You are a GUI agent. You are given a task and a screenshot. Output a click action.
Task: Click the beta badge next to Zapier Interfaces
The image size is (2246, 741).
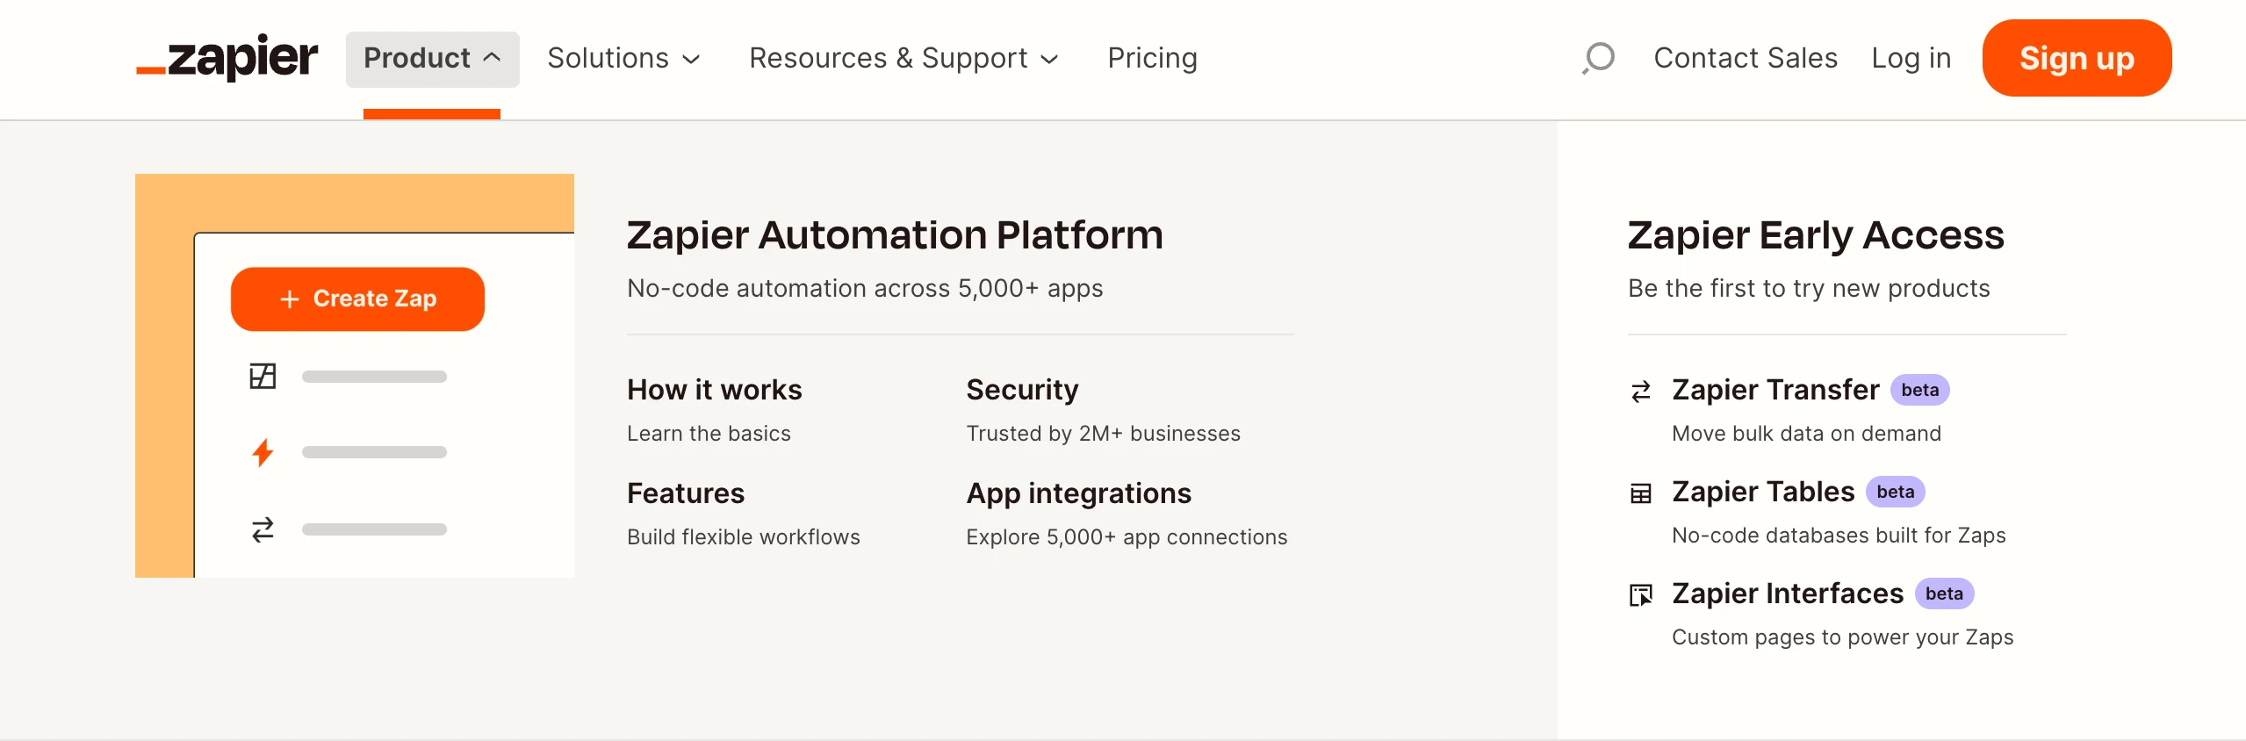click(1944, 594)
